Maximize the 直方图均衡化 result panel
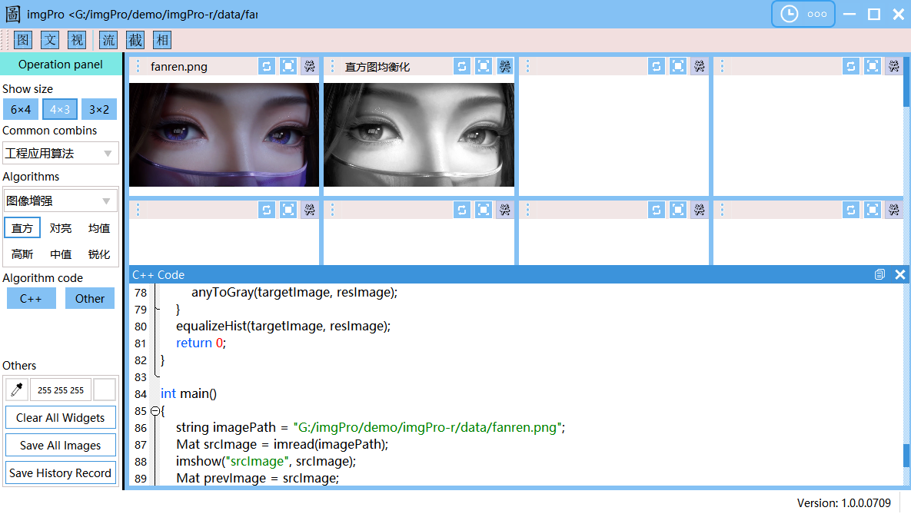 (483, 66)
